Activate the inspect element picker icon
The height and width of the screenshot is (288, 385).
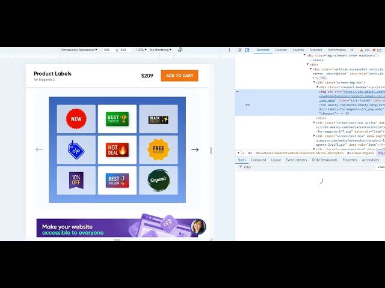[x=239, y=50]
